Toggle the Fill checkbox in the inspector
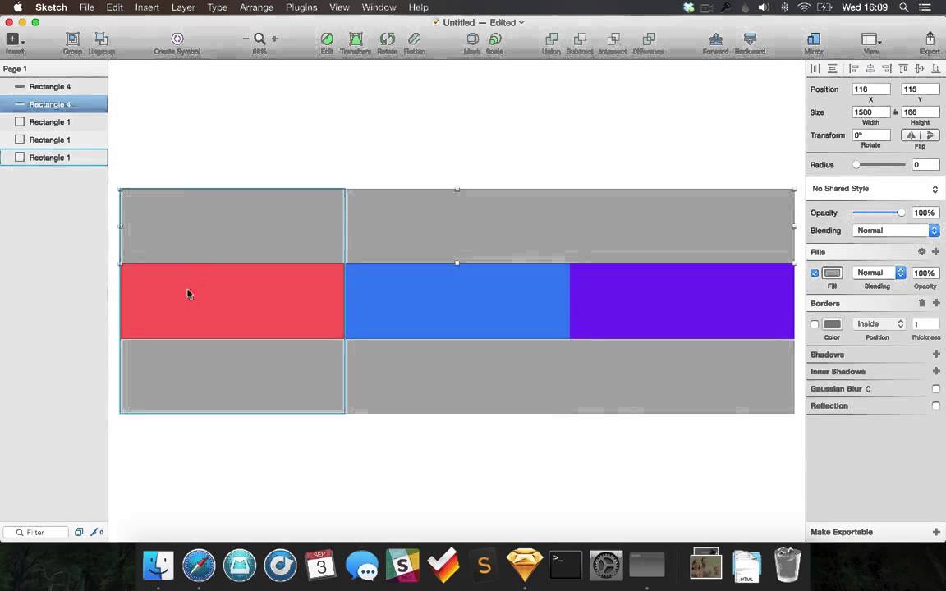946x591 pixels. point(814,273)
